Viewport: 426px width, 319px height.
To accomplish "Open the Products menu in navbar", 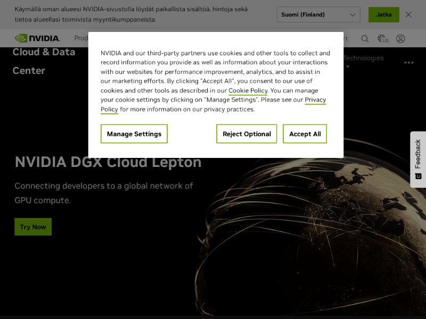I will point(80,38).
